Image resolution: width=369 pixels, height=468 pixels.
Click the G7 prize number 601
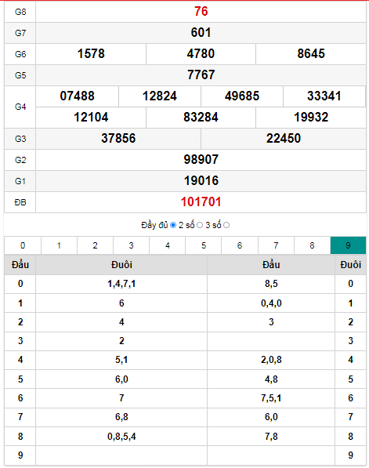[201, 33]
